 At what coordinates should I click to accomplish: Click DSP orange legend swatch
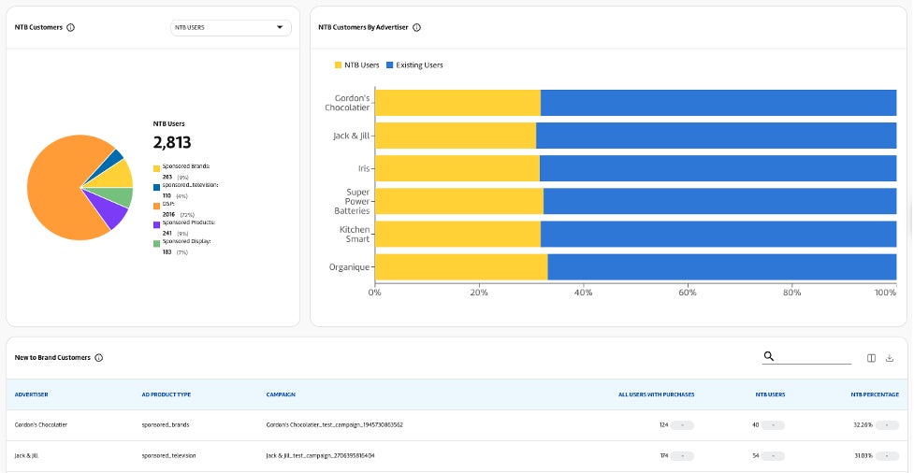click(157, 206)
